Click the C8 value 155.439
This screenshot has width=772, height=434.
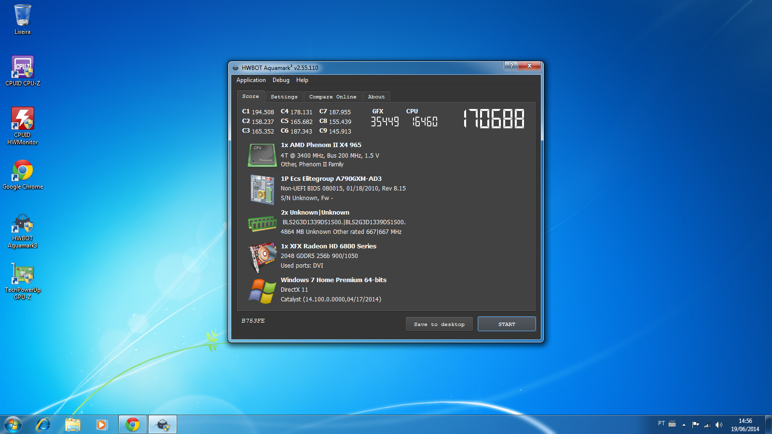pyautogui.click(x=340, y=122)
